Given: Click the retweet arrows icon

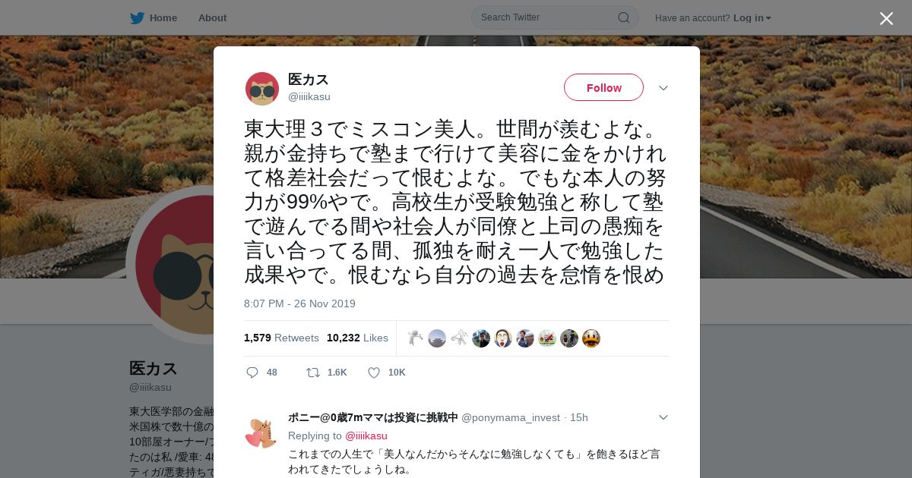Looking at the screenshot, I should 312,373.
